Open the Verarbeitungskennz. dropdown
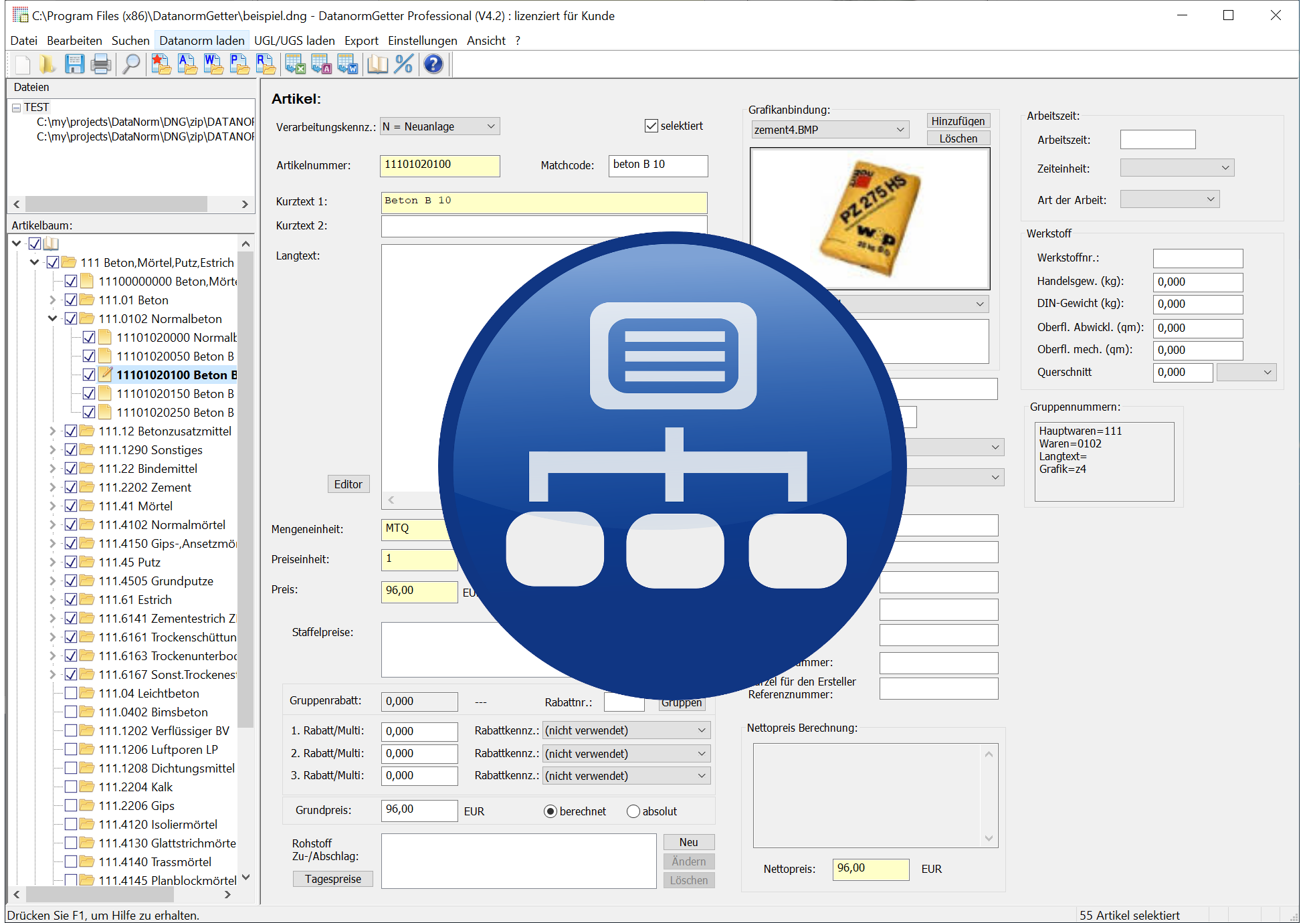Image resolution: width=1311 pixels, height=923 pixels. tap(440, 126)
